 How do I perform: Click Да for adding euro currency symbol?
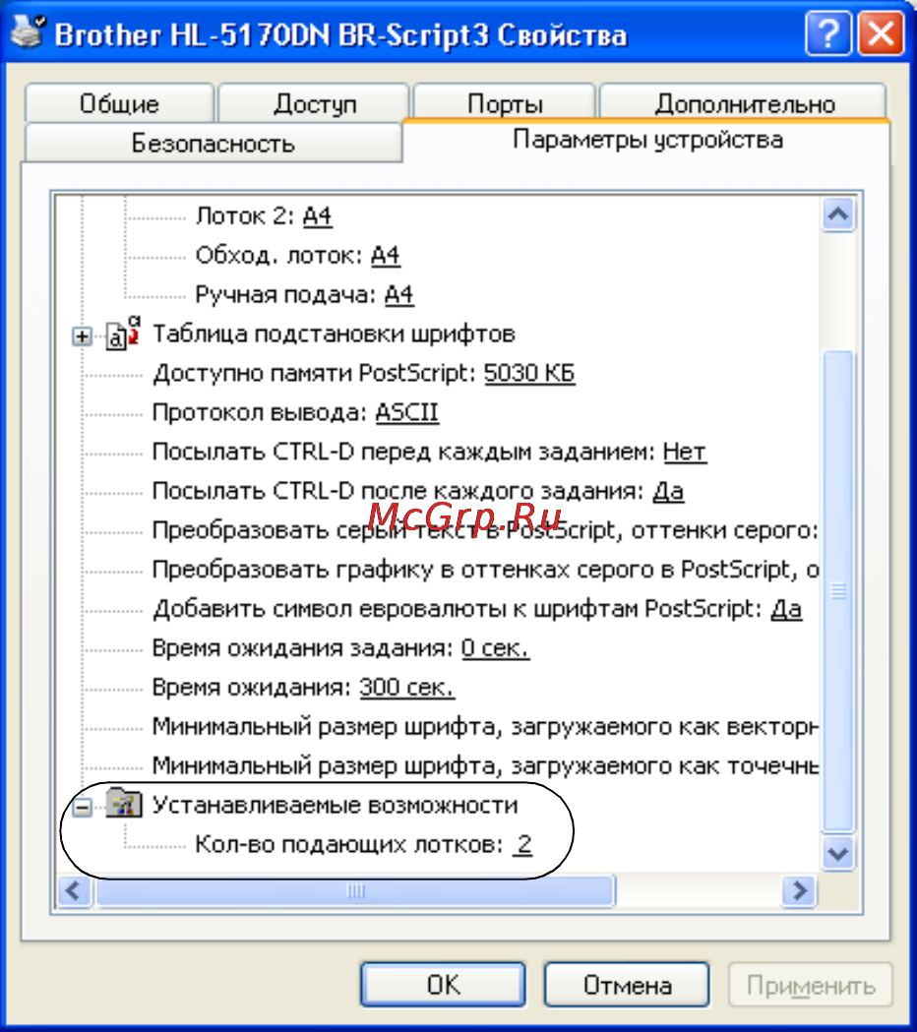(x=786, y=608)
